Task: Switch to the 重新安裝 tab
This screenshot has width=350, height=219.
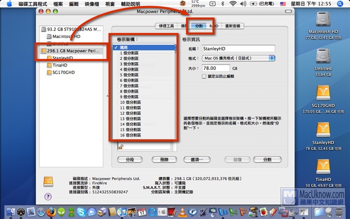Action: click(232, 26)
